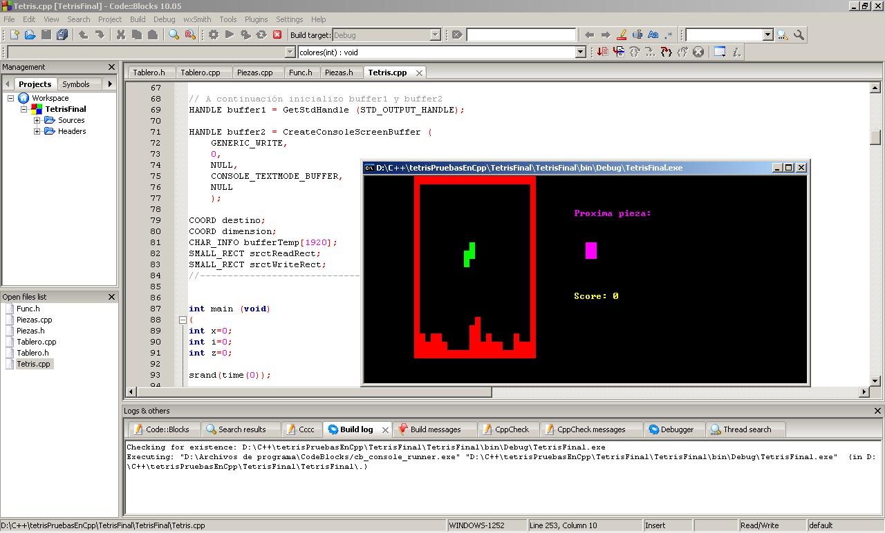Abort the build with the red X icon
The width and height of the screenshot is (885, 533).
pyautogui.click(x=277, y=35)
